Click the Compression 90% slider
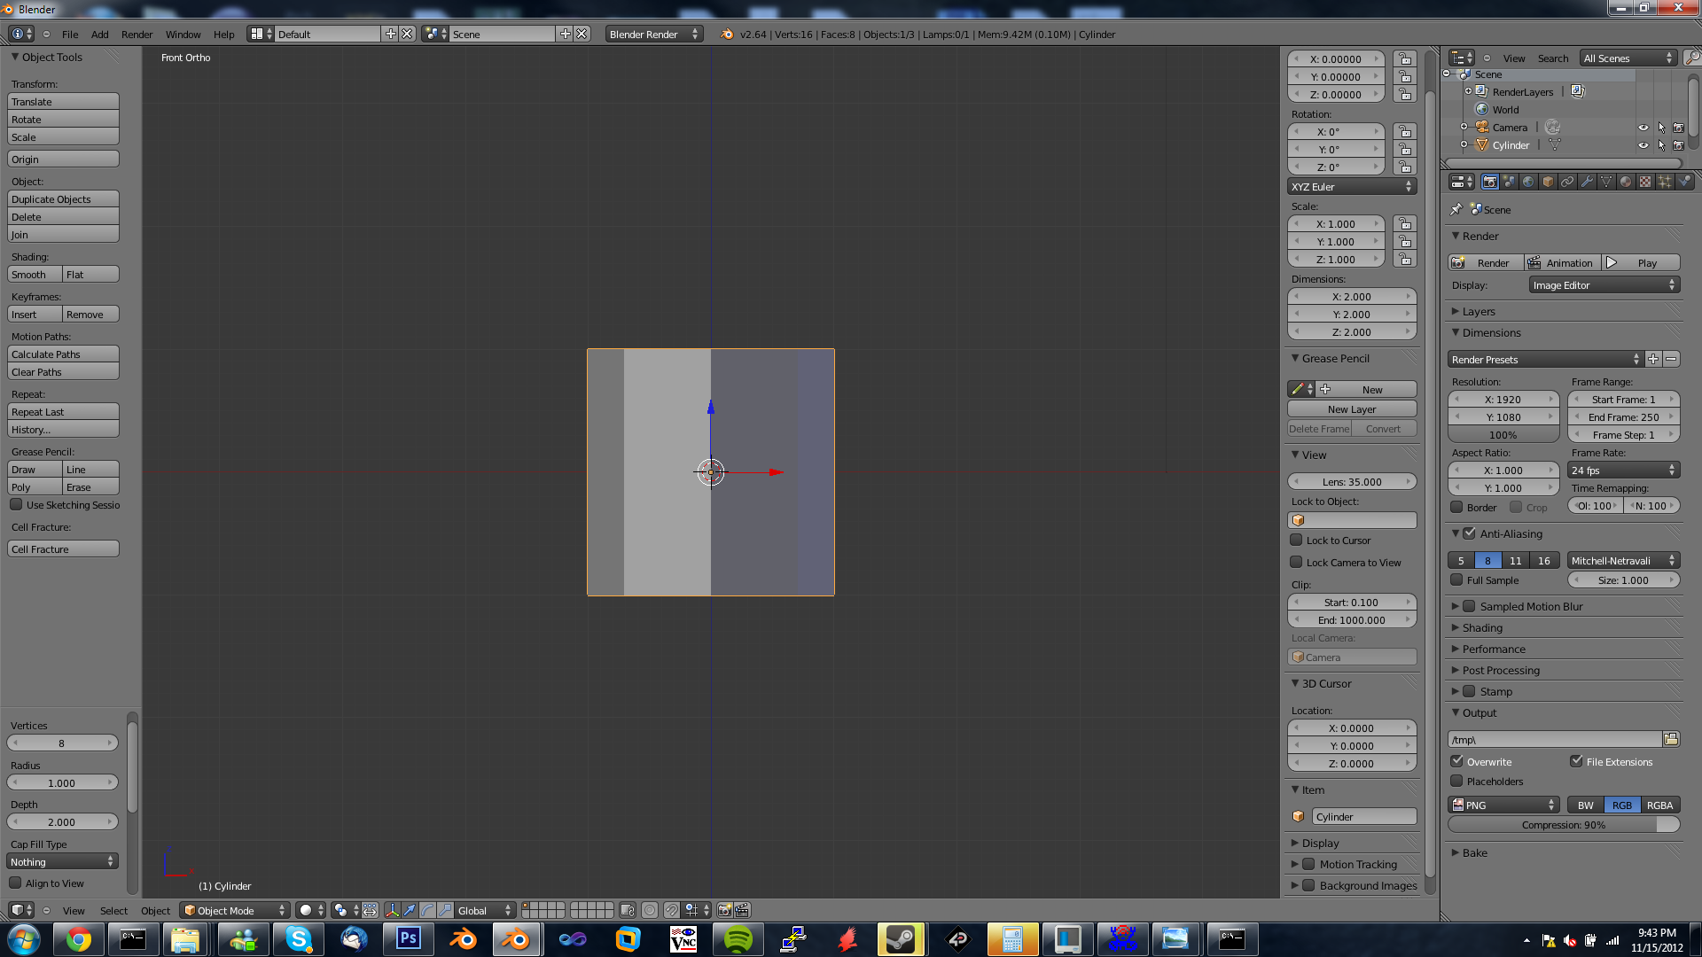 (1564, 825)
